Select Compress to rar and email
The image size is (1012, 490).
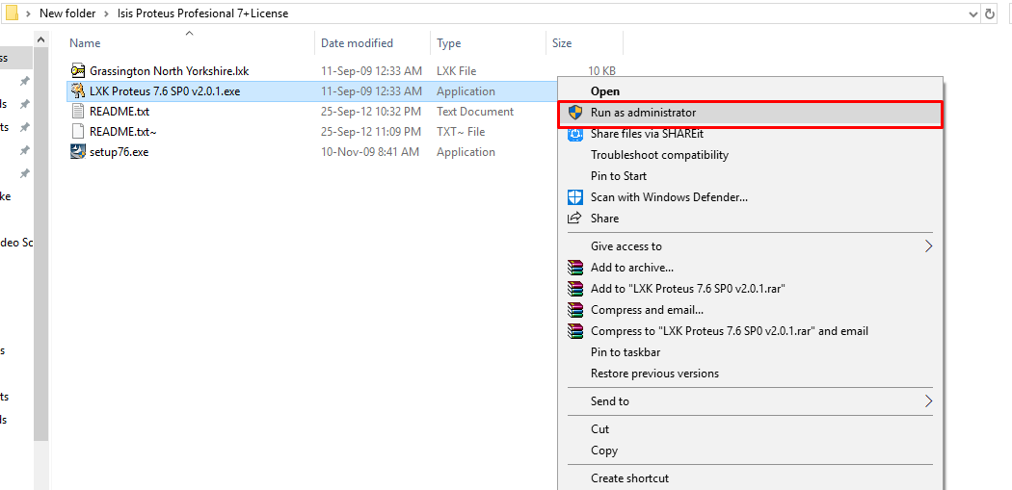click(730, 331)
